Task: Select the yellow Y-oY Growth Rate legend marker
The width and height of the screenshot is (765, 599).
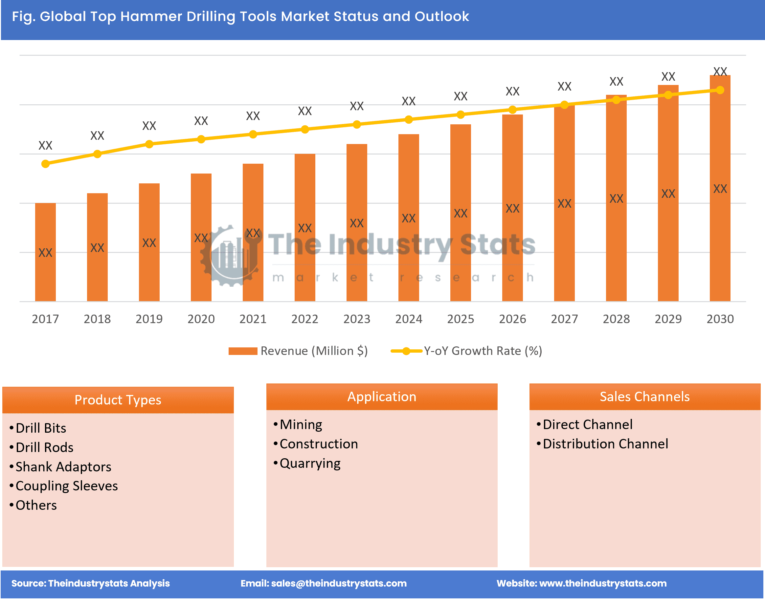Action: point(406,351)
